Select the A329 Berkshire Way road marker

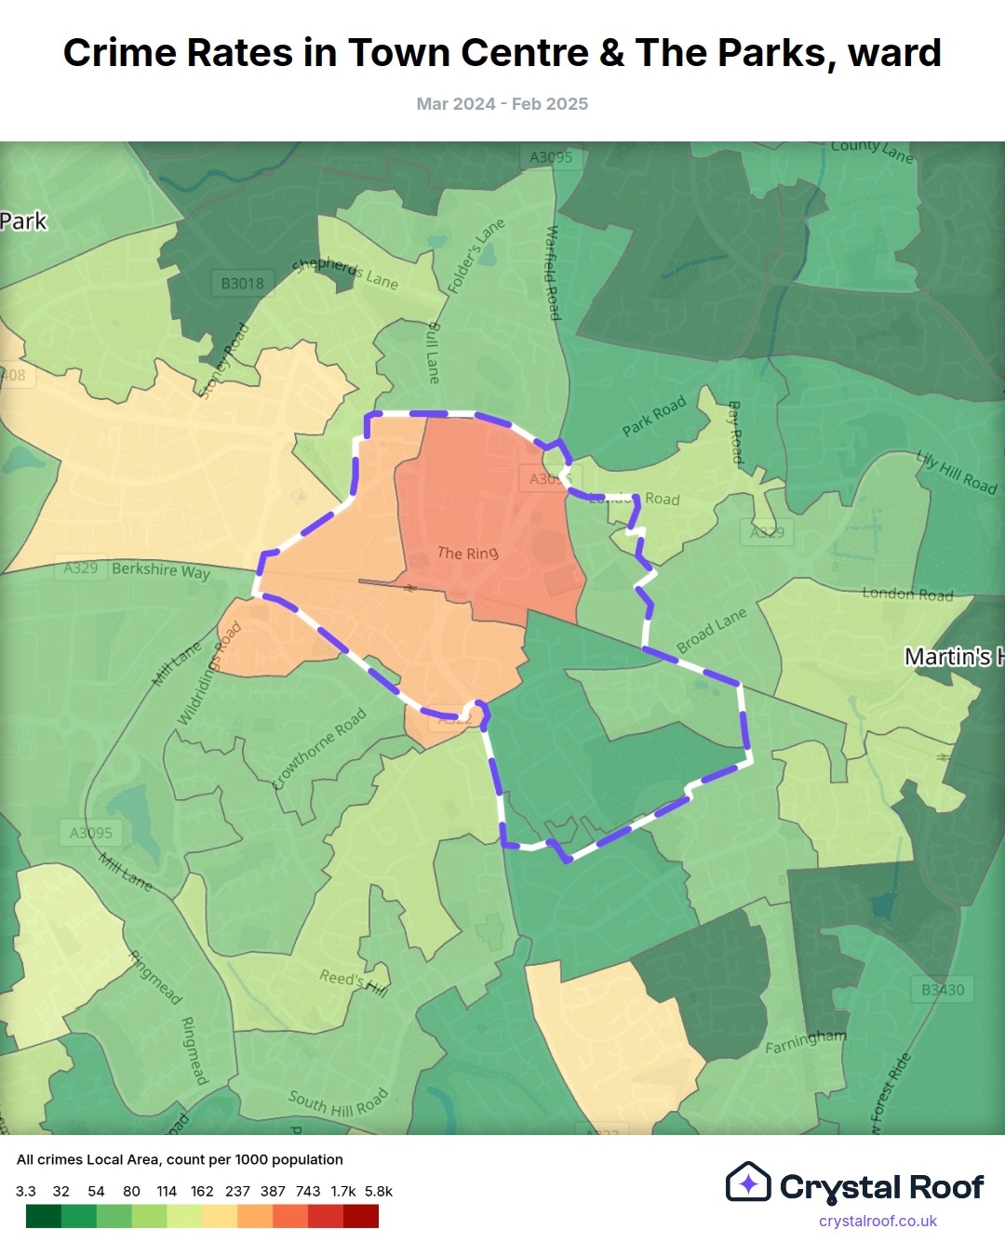[81, 568]
